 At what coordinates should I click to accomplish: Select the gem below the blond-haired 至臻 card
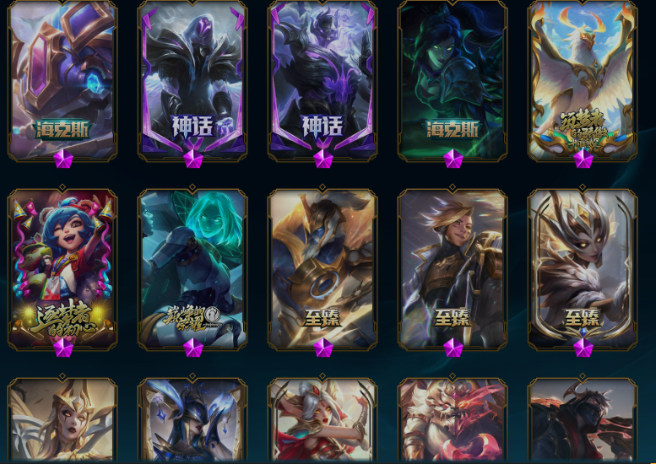453,348
